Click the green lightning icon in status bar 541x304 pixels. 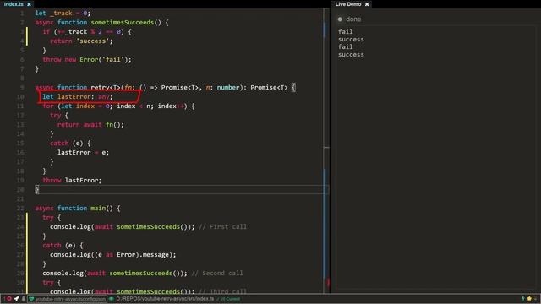523,298
